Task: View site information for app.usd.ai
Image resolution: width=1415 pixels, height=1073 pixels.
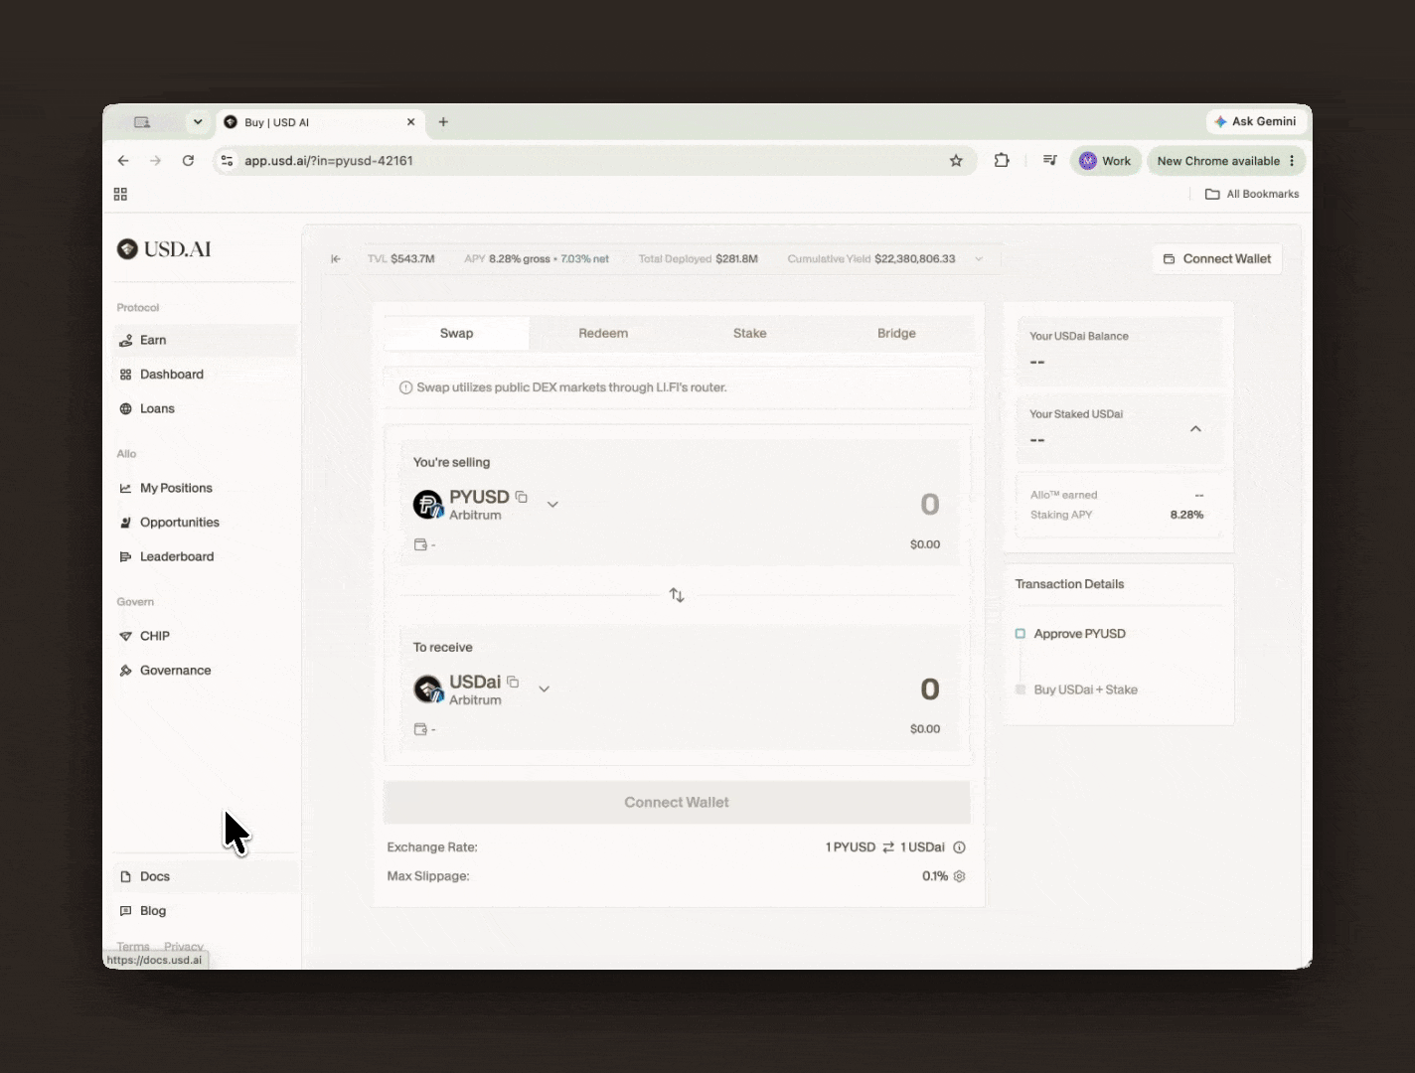Action: (x=228, y=161)
